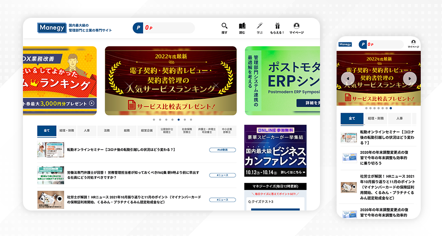Click the blue P points icon on mobile
Viewport: 442px width, 236px height.
click(x=363, y=44)
